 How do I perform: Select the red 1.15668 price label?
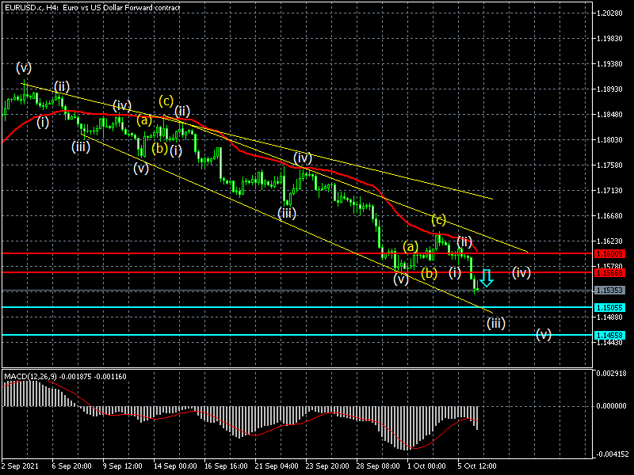pos(610,272)
